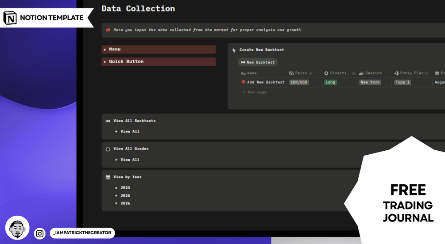Click the callout description text
The width and height of the screenshot is (445, 244).
point(208,30)
